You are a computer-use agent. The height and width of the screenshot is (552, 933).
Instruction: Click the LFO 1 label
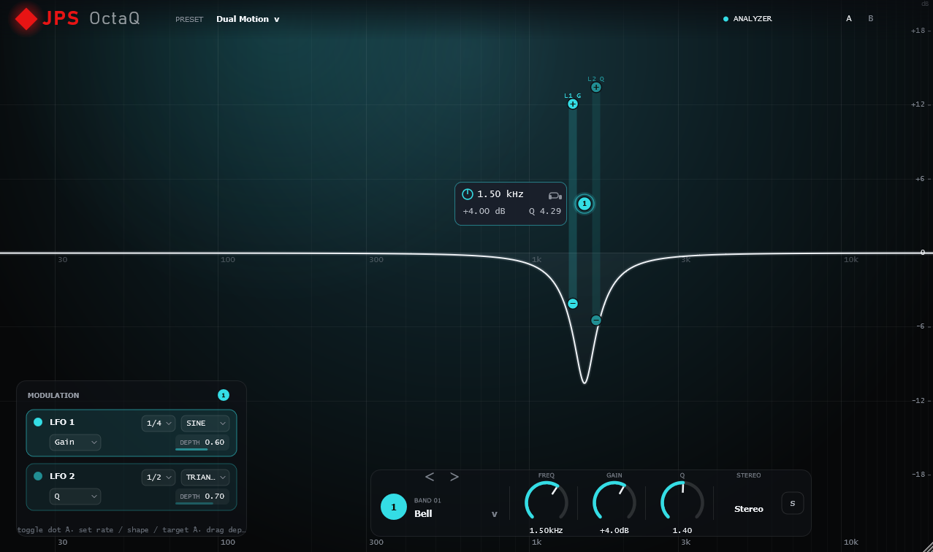(x=62, y=422)
